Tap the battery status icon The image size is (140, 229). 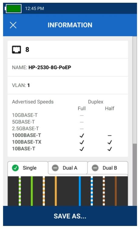click(x=13, y=9)
